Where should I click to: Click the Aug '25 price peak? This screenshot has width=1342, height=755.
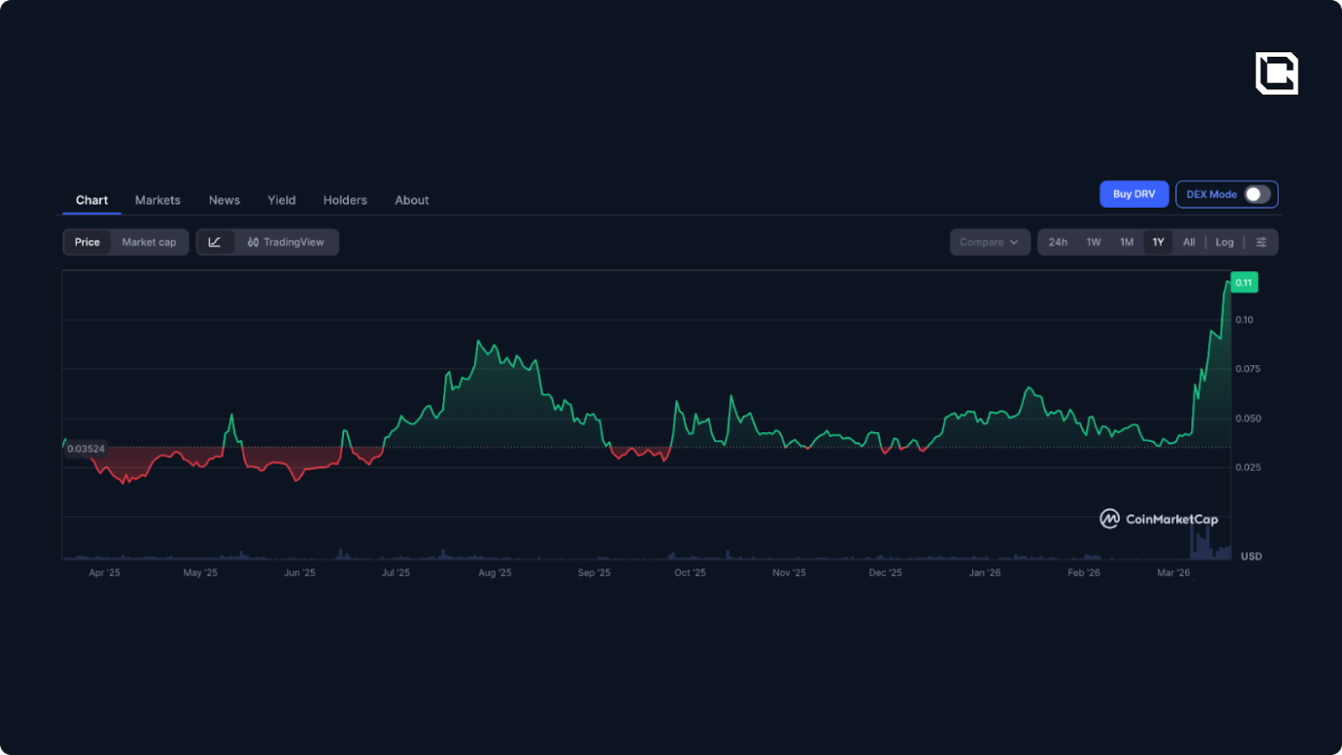click(x=478, y=342)
